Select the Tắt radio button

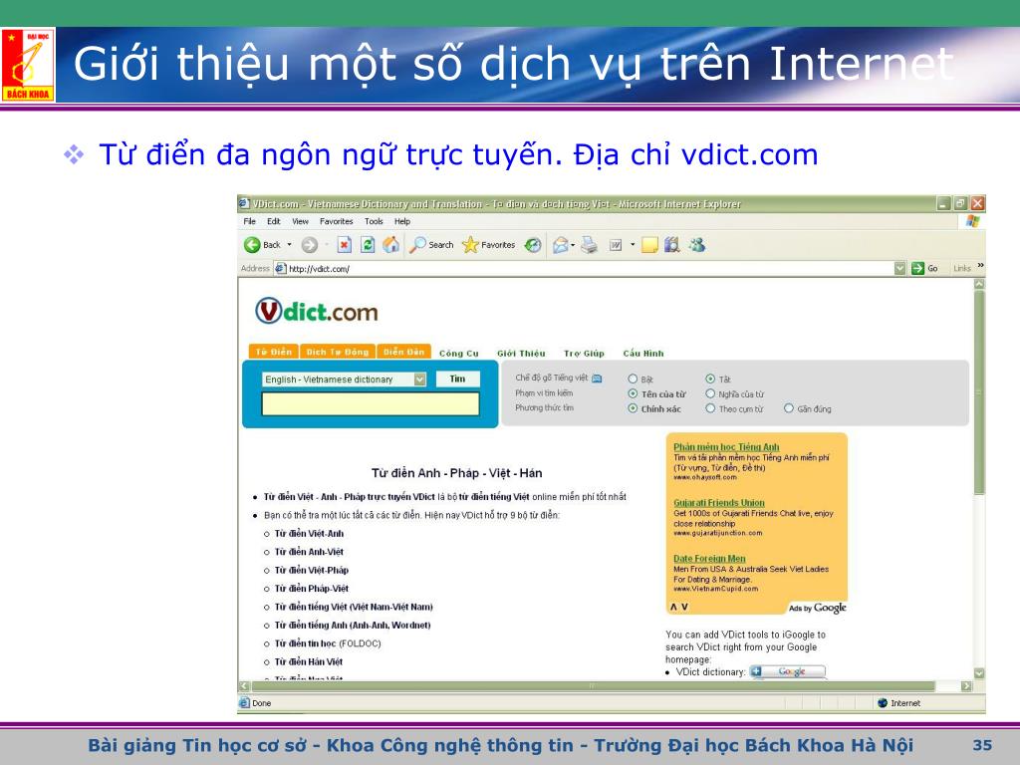pyautogui.click(x=710, y=379)
